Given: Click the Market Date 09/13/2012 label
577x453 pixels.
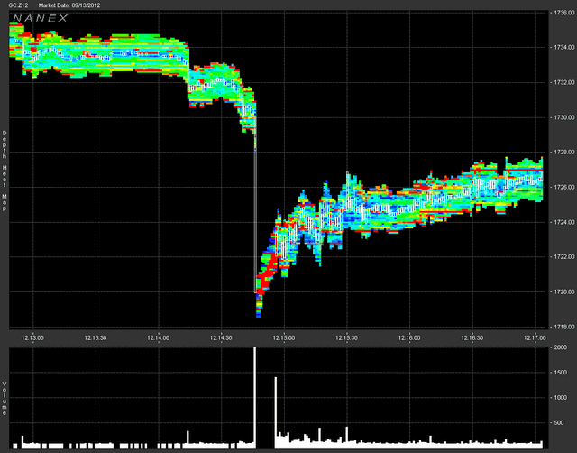Looking at the screenshot, I should click(x=69, y=5).
